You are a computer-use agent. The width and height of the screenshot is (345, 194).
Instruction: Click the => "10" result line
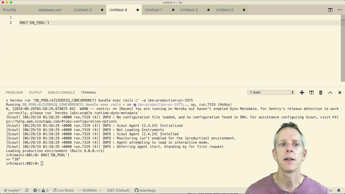[x=13, y=159]
